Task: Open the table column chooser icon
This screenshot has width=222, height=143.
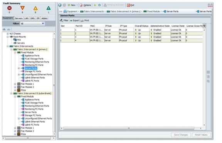Action: tap(204, 26)
